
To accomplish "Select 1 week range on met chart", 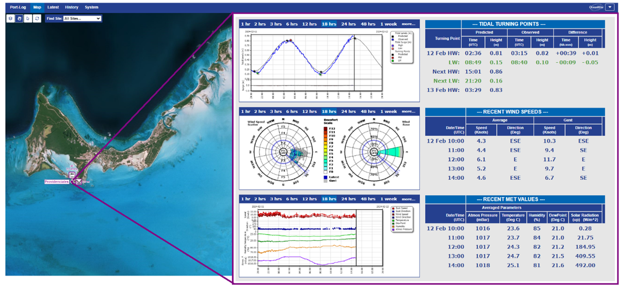I will click(x=388, y=198).
